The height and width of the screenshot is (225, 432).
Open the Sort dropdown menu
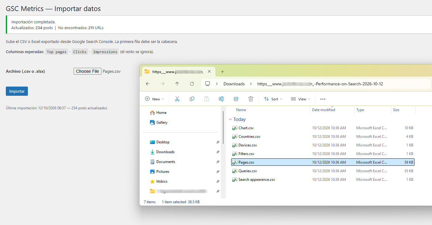coord(273,99)
